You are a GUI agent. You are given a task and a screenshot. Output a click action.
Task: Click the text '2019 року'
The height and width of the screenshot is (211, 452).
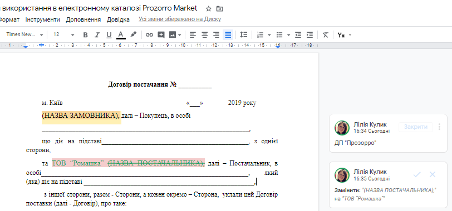pyautogui.click(x=242, y=103)
